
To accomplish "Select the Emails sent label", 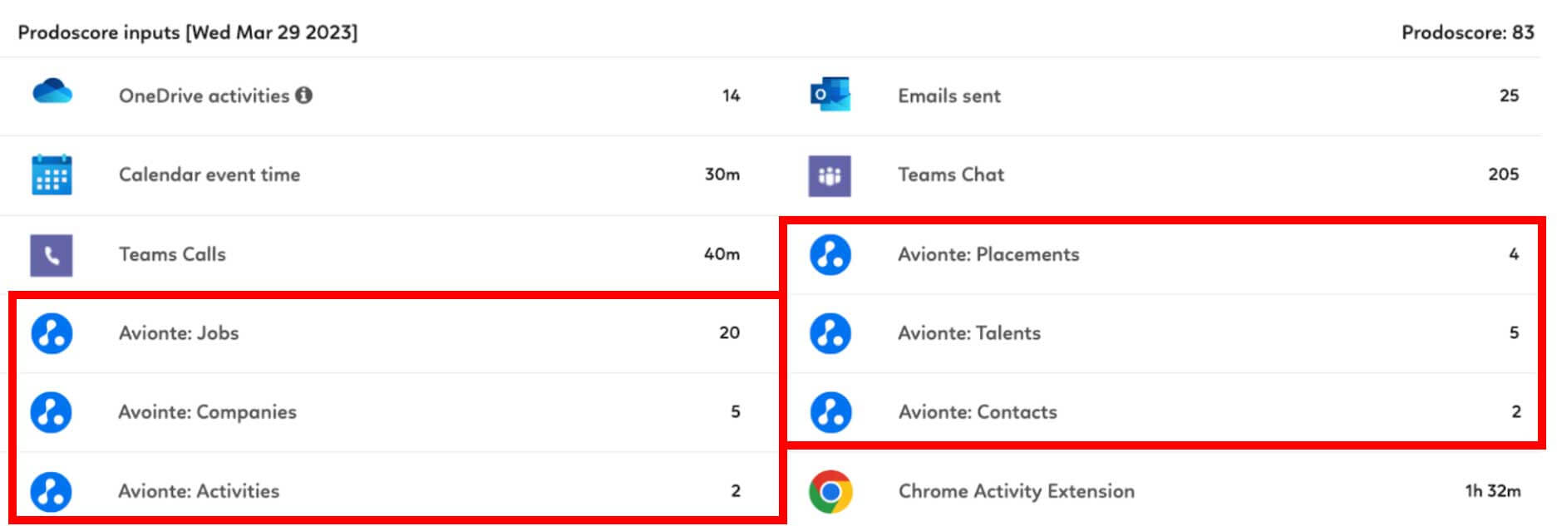I will coord(949,96).
